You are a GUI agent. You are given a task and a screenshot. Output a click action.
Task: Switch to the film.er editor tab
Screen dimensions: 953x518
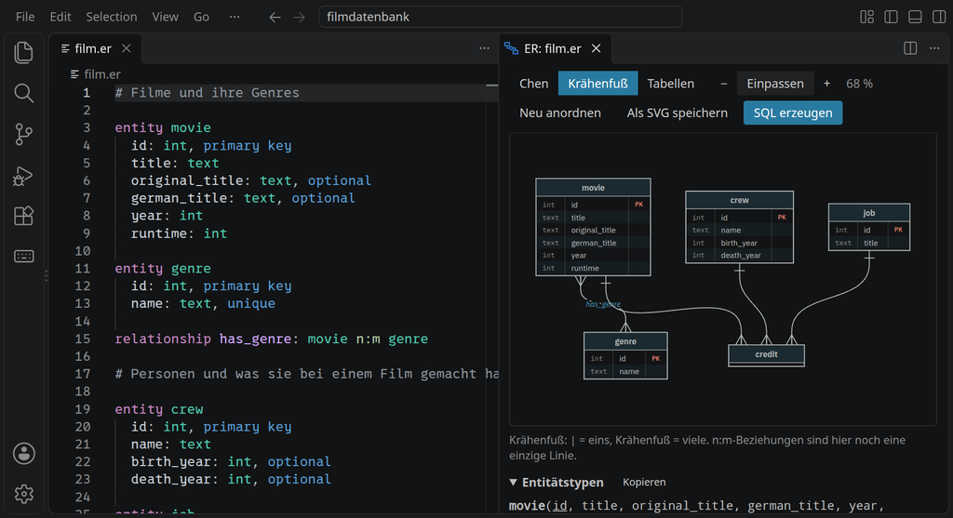point(96,48)
